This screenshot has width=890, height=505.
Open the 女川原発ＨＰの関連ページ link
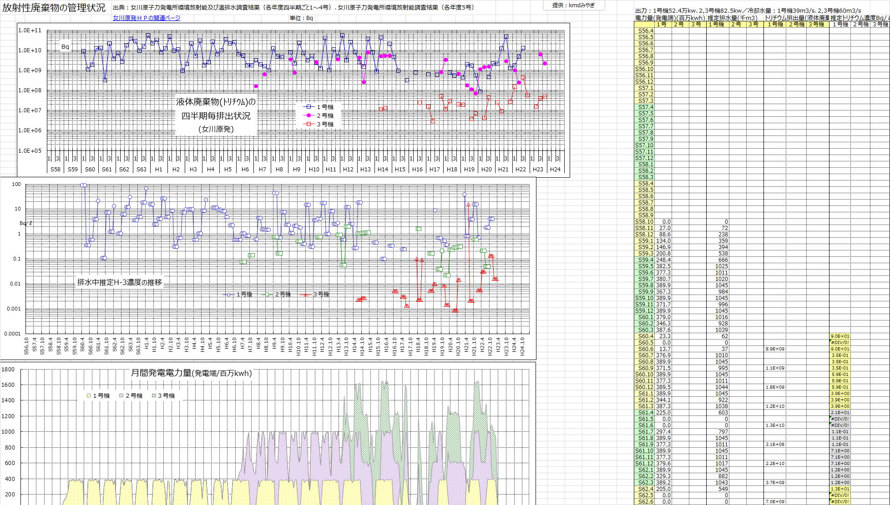coord(147,18)
